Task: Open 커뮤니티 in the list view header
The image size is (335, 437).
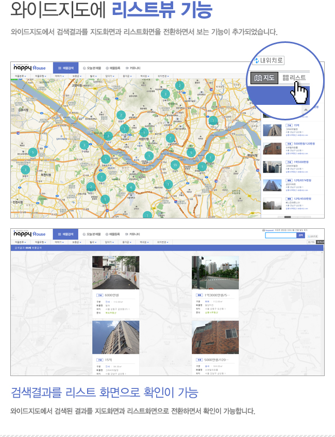Action: 133,234
